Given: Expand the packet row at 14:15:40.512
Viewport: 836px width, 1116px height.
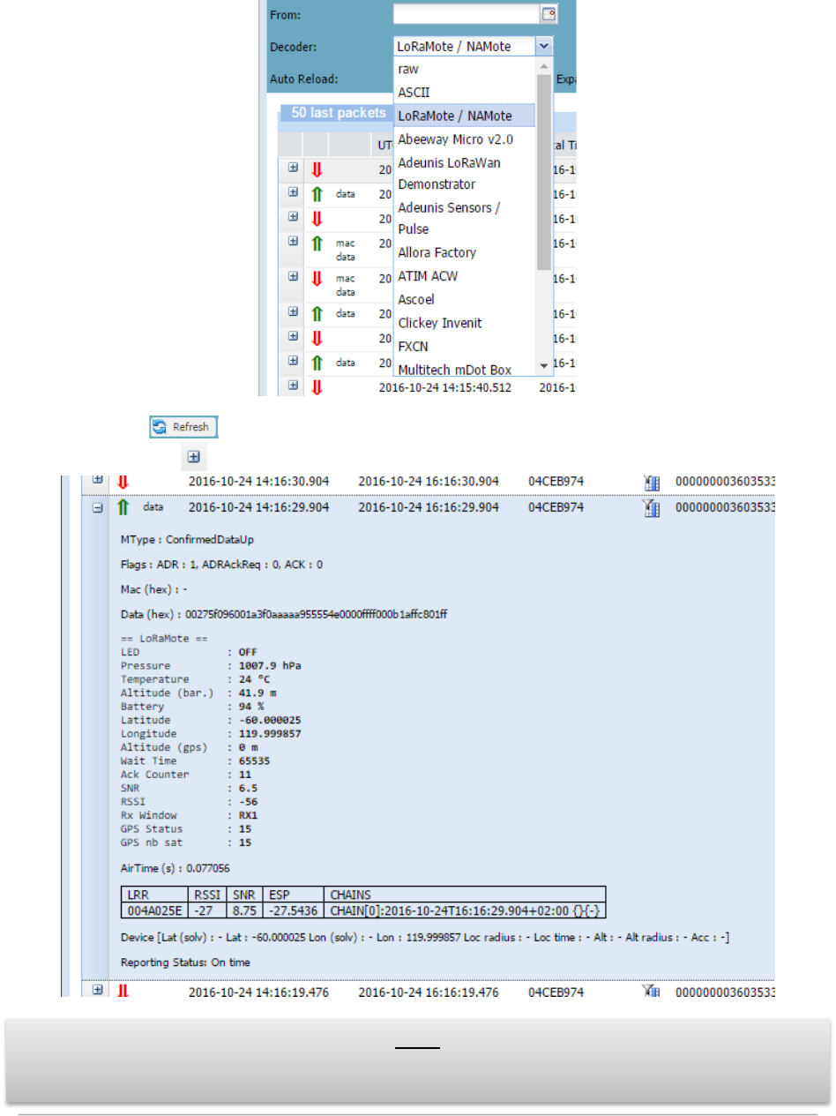Looking at the screenshot, I should [x=292, y=386].
